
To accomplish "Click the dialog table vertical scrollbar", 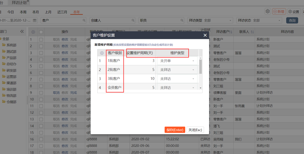I will click(200, 67).
